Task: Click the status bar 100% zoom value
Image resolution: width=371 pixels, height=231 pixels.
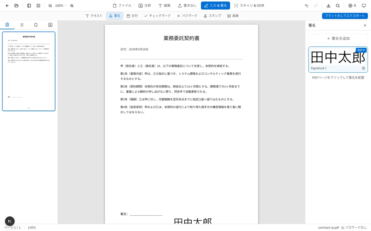Action: pos(32,228)
